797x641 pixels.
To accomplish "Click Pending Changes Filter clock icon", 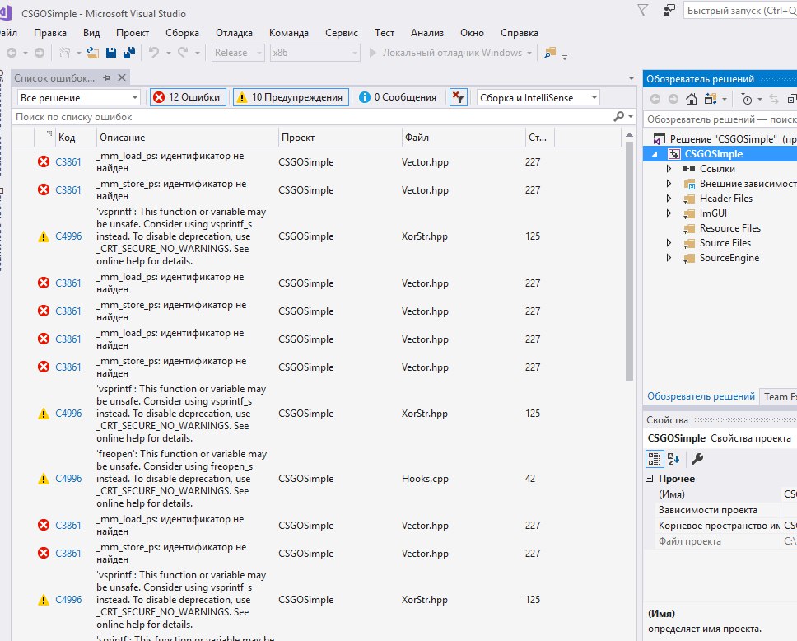I will click(746, 99).
